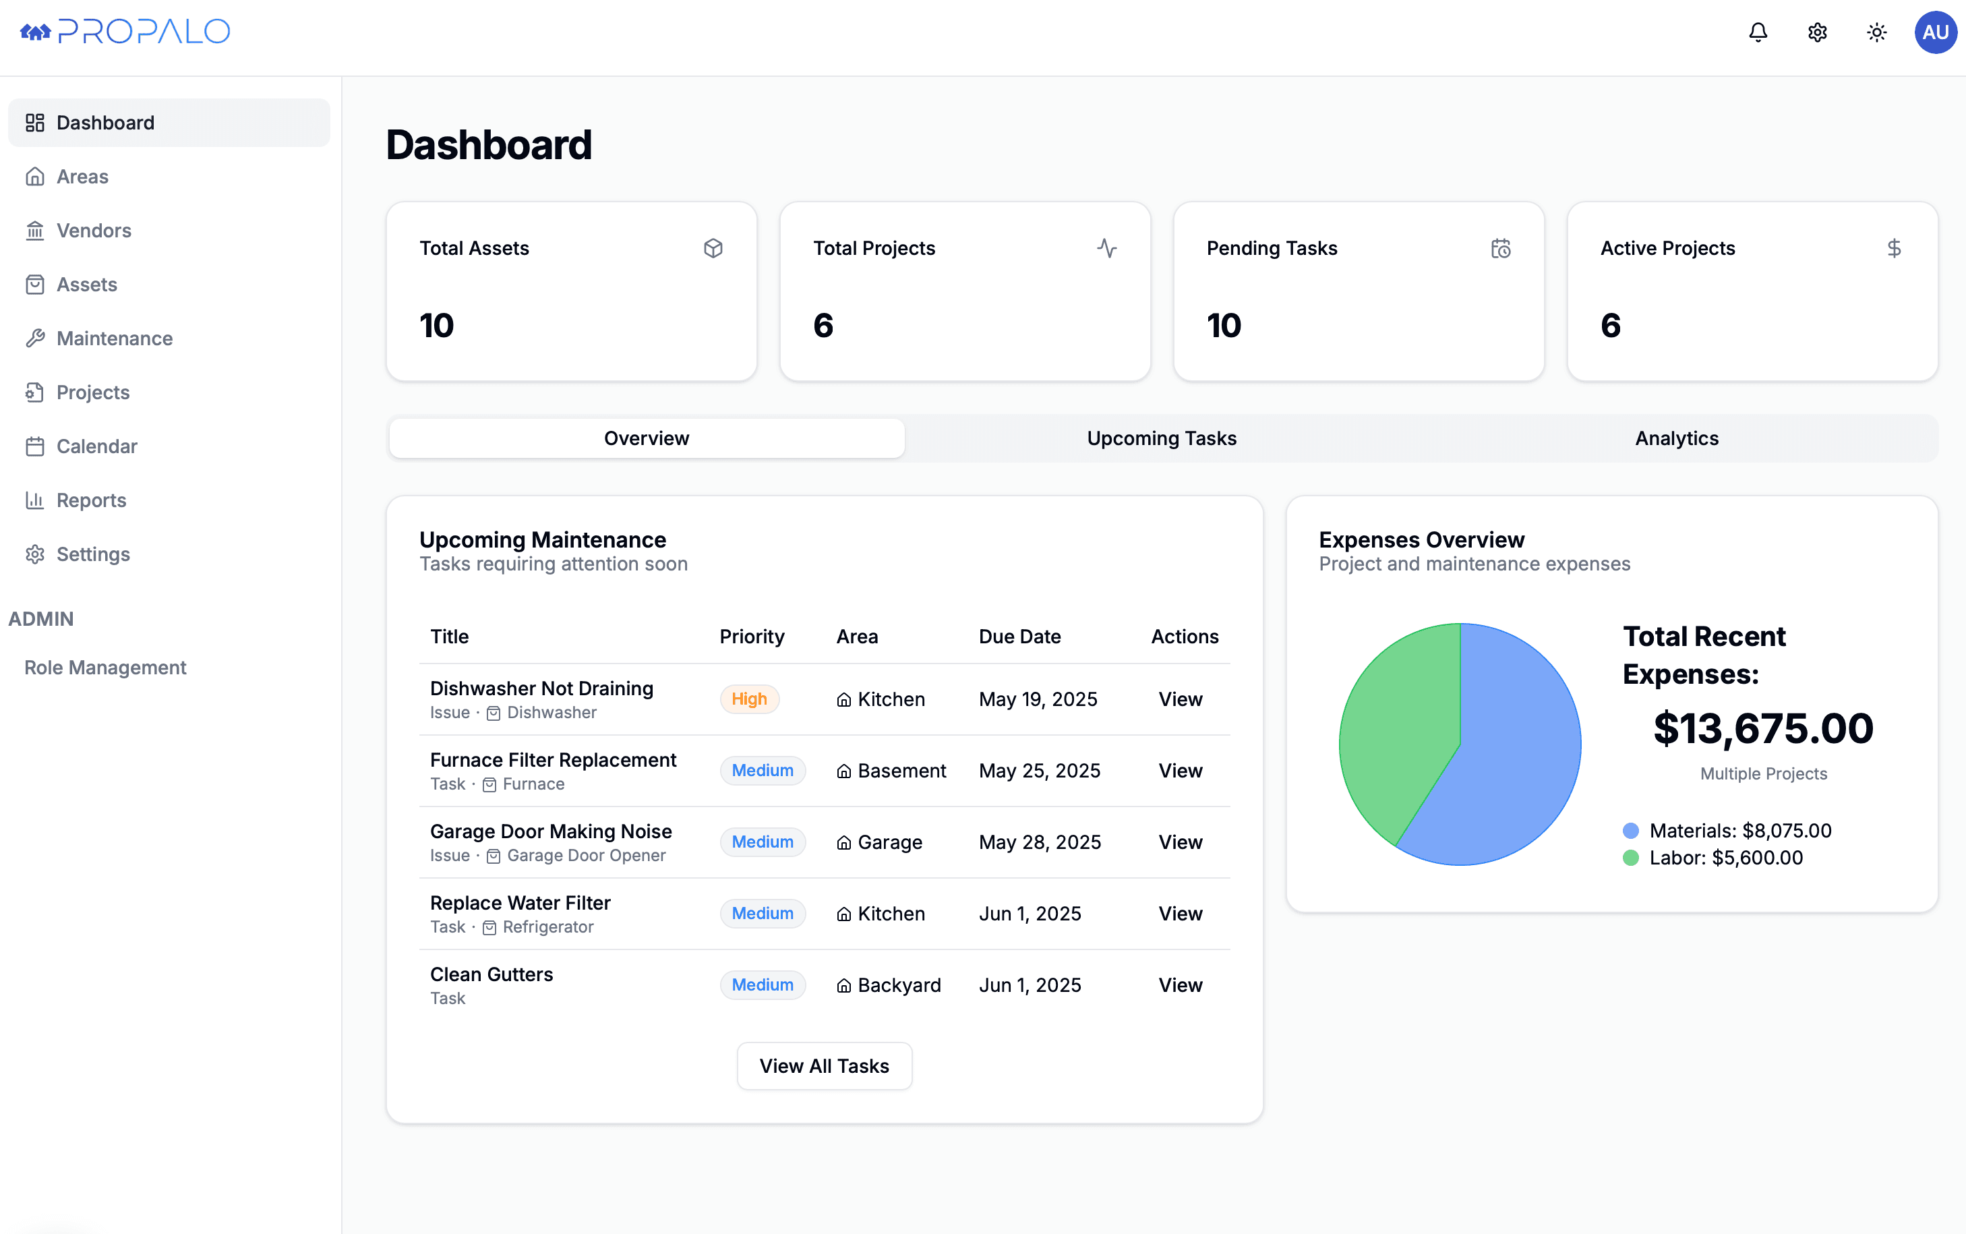
Task: Click the Total Projects activity icon
Action: click(1107, 248)
